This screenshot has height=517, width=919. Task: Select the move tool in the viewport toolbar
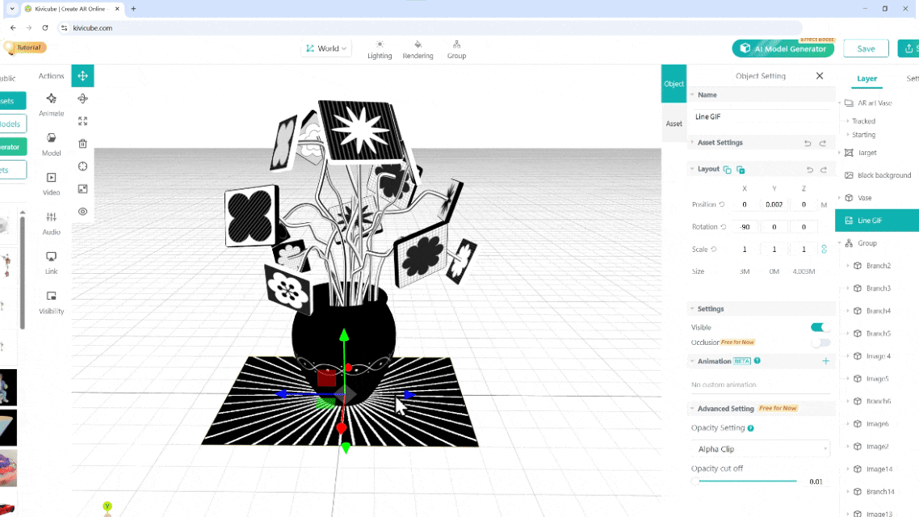click(82, 76)
